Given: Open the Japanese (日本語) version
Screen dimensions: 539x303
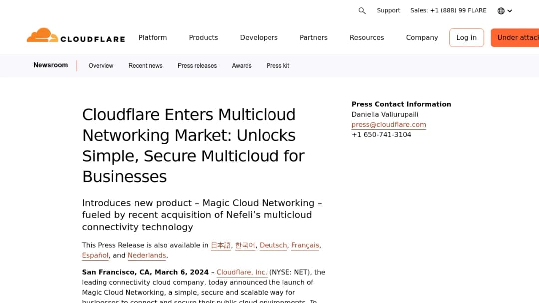Looking at the screenshot, I should pos(221,245).
